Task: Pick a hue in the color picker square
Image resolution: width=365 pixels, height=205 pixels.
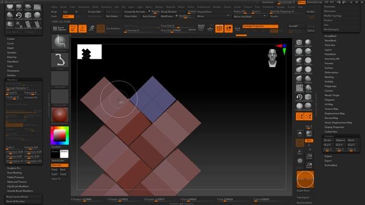Action: pyautogui.click(x=59, y=136)
